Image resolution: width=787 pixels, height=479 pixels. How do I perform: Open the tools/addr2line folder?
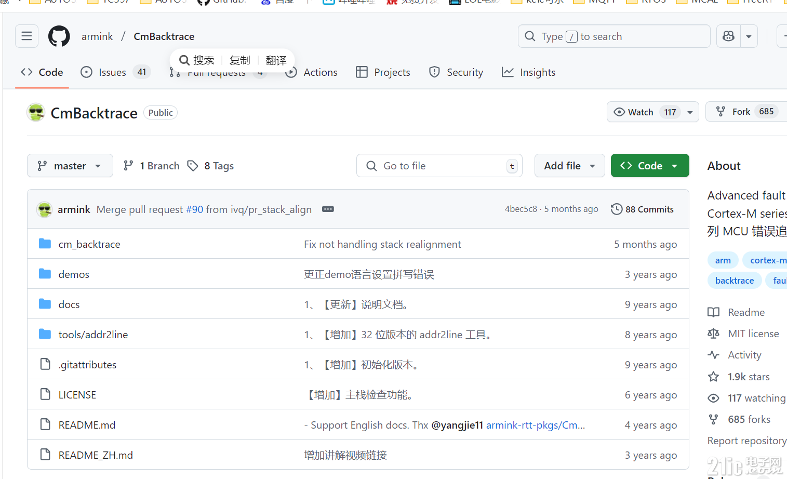click(93, 335)
